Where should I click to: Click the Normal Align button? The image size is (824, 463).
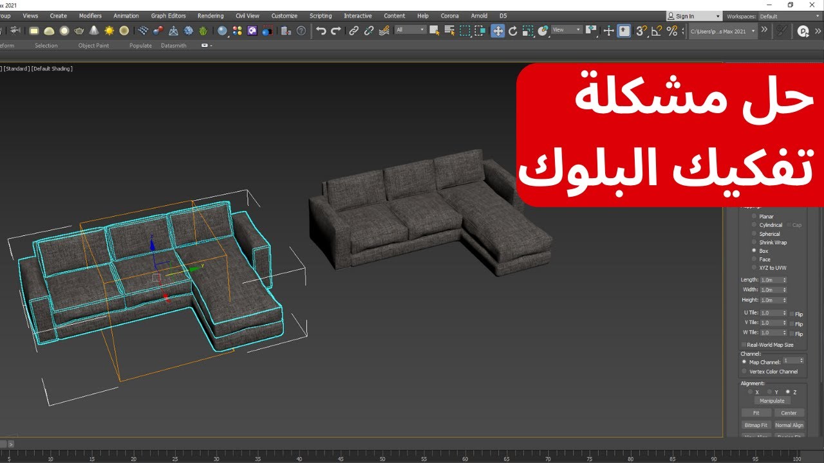(789, 425)
